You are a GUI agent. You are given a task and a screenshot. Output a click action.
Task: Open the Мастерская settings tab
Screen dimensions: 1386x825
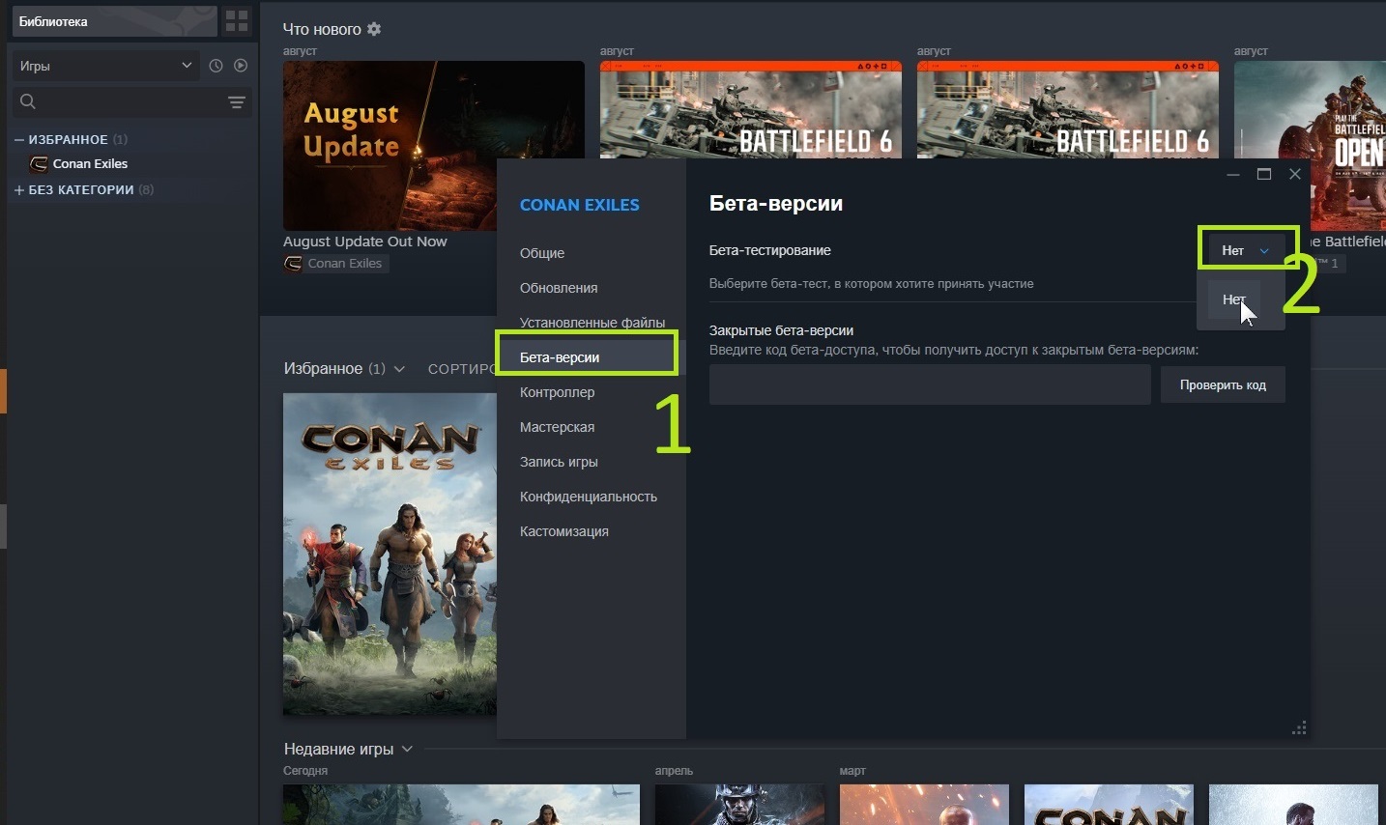pyautogui.click(x=557, y=427)
